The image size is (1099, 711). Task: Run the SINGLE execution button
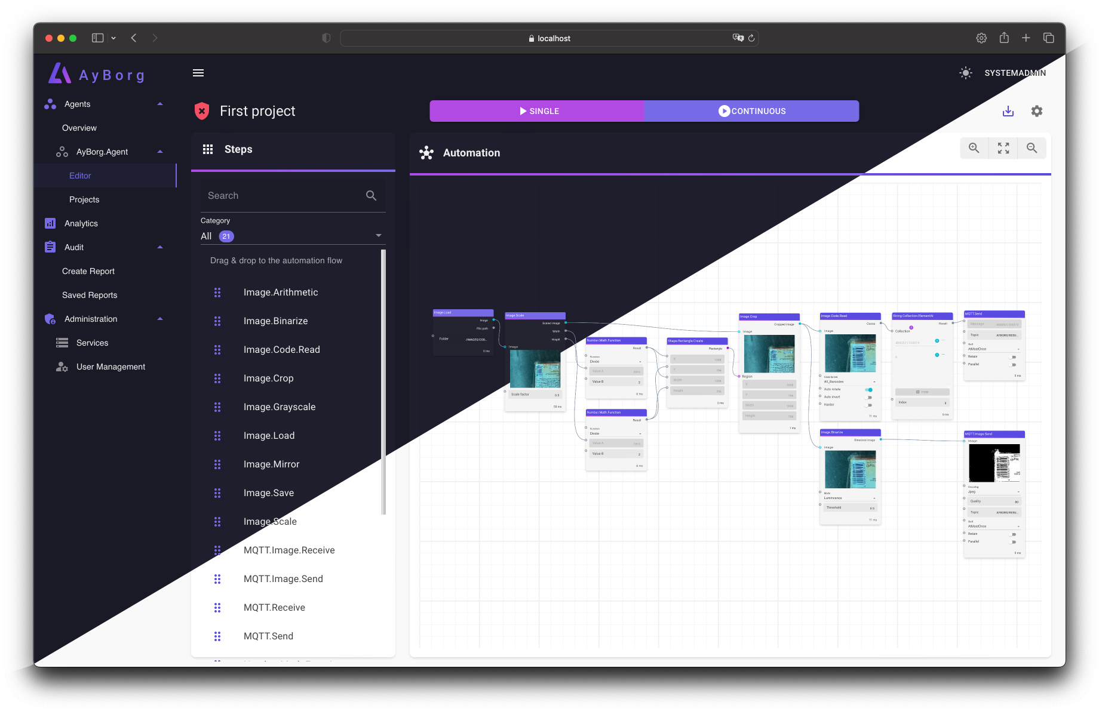pyautogui.click(x=537, y=111)
